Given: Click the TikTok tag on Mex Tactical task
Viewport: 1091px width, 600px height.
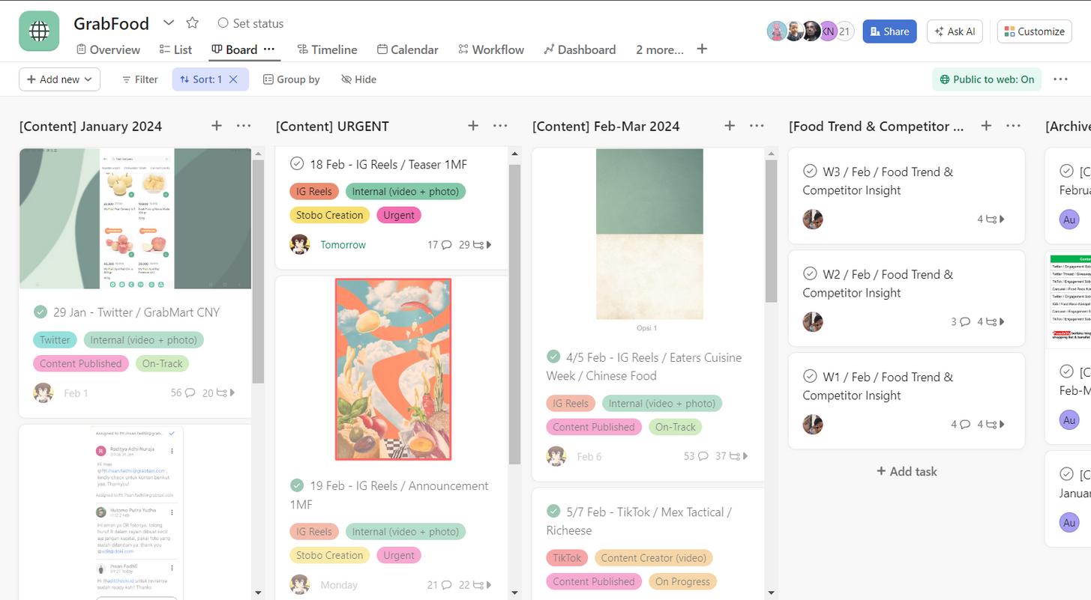Looking at the screenshot, I should point(568,558).
